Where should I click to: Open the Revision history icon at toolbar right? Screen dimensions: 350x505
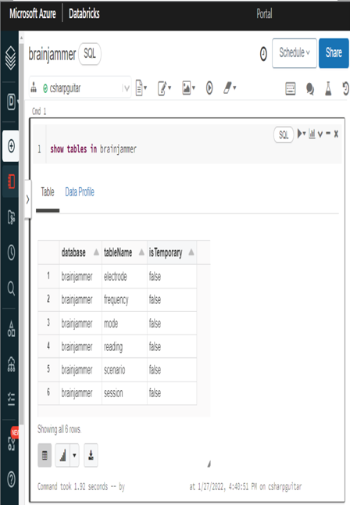(345, 88)
